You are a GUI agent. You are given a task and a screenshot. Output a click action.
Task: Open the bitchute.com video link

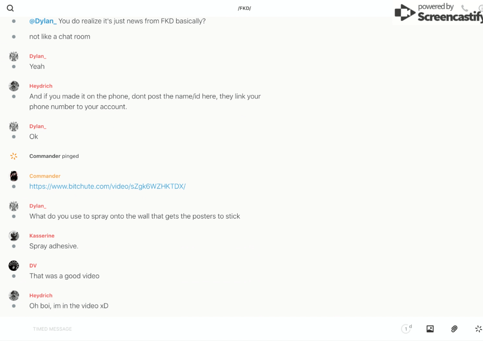(107, 186)
